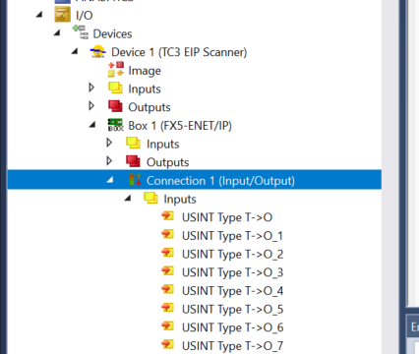Select Device 1 (TC3 EIP Scanner) label

click(179, 52)
